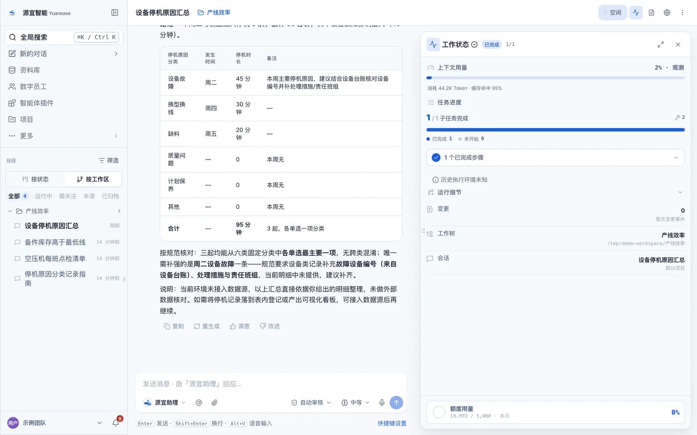Open notifications bell with badge 9

click(116, 422)
